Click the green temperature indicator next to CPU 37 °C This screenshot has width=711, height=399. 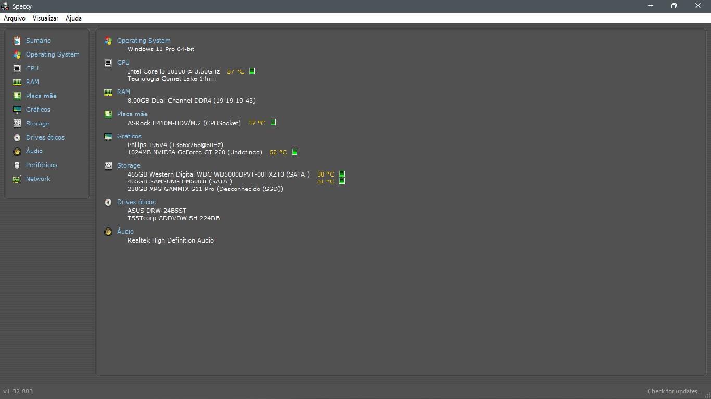252,71
